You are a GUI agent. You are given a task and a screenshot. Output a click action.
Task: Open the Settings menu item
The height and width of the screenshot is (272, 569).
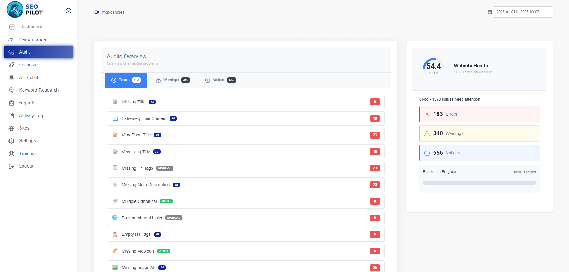pos(27,141)
